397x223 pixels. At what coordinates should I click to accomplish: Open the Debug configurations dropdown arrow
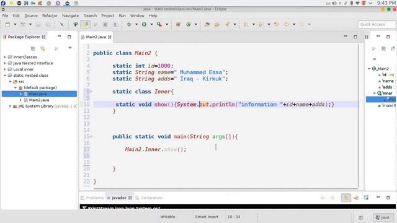point(136,24)
